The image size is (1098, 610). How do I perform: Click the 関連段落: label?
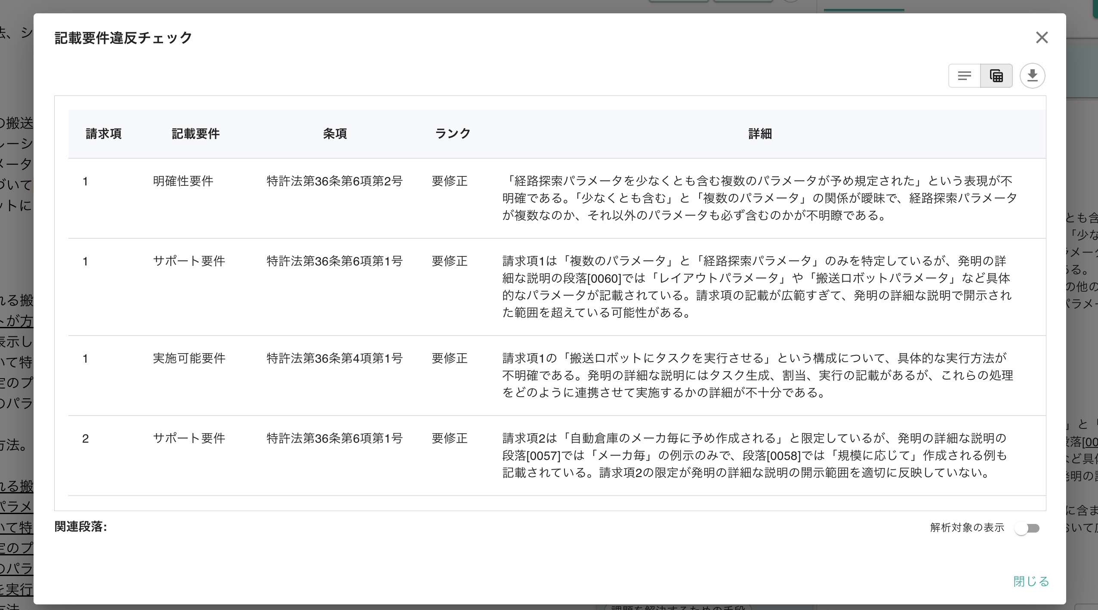point(80,527)
